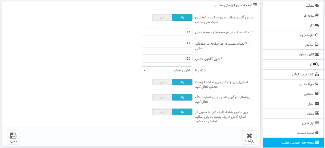Open the اسلایدر sidebar menu item

click(293, 45)
